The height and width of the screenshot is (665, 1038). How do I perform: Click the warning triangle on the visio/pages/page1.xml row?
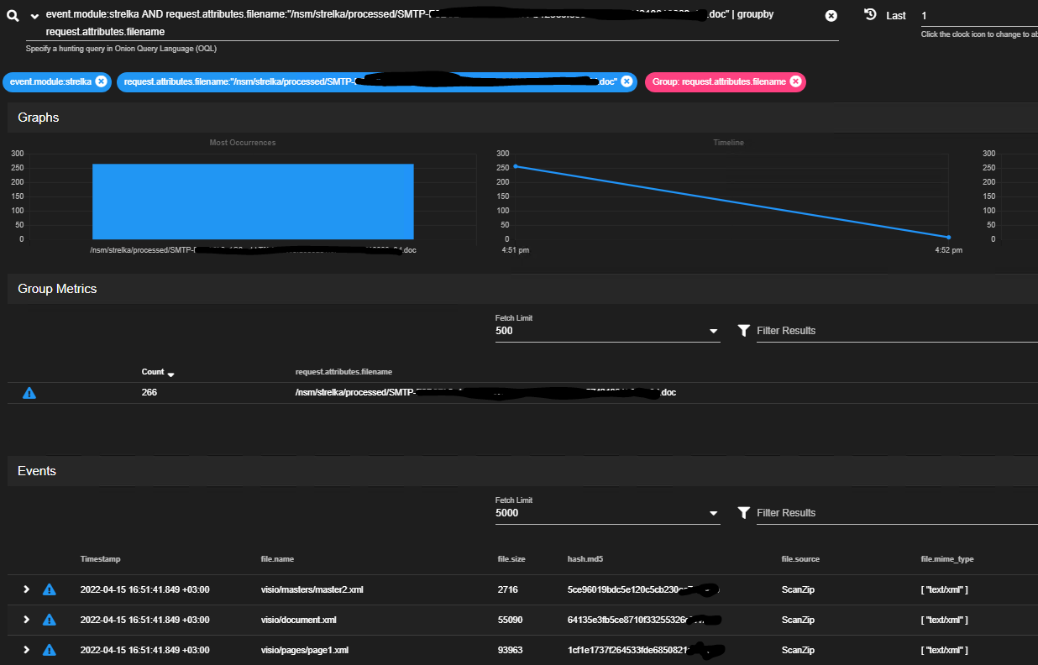(49, 650)
